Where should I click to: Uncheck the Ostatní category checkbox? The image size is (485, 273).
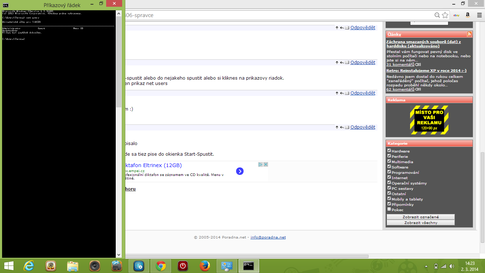(x=389, y=193)
